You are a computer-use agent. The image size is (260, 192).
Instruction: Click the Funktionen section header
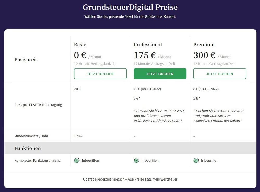[28, 148]
